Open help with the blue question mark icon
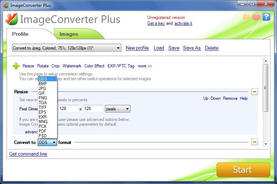This screenshot has width=277, height=184. (266, 17)
